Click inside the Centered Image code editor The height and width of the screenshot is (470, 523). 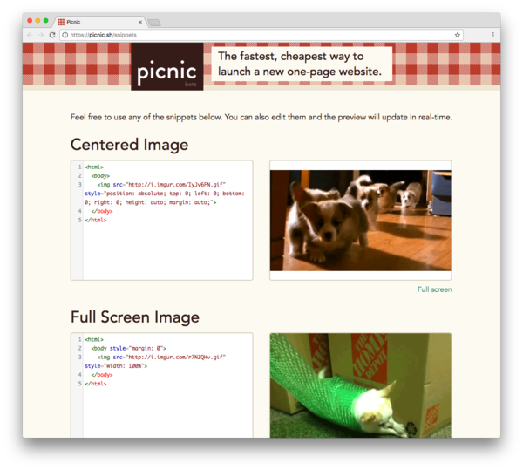pyautogui.click(x=166, y=249)
